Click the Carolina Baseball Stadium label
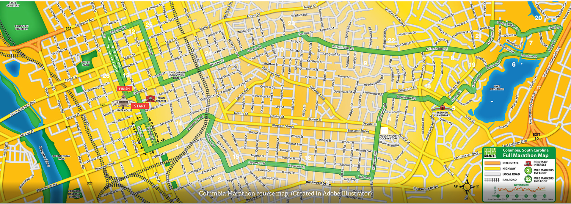 click(x=74, y=194)
